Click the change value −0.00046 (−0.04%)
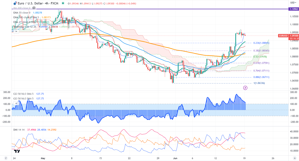The width and height of the screenshot is (299, 161). point(126,4)
